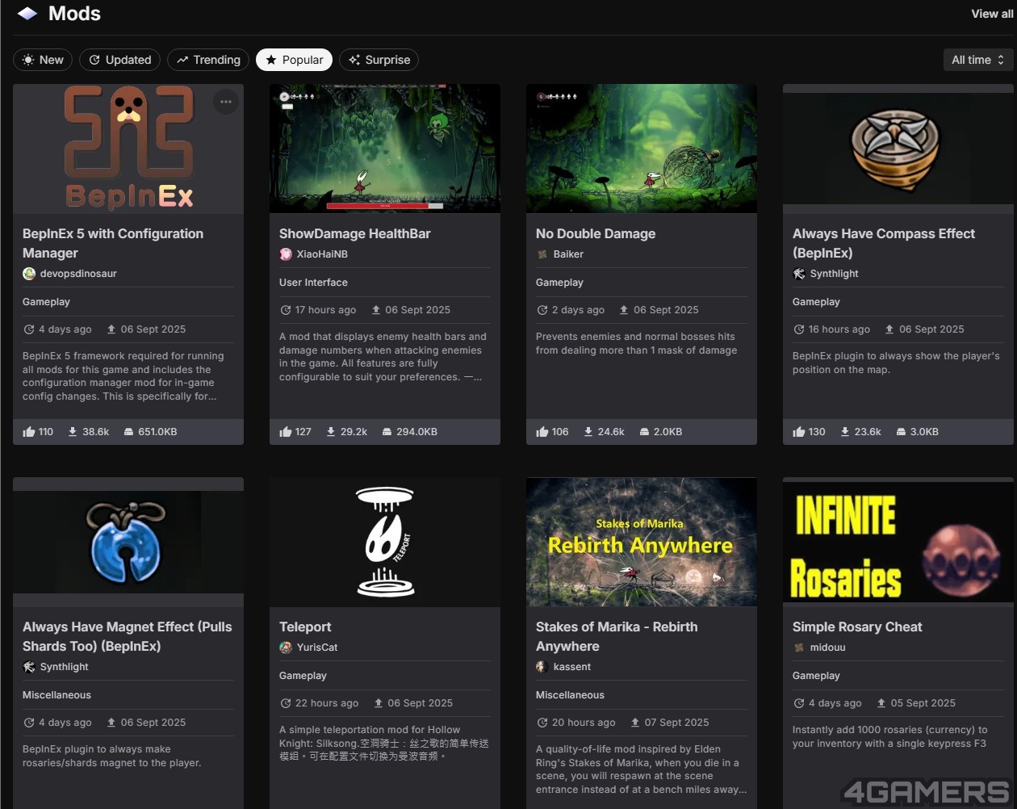This screenshot has height=809, width=1017.
Task: Open the compass item thumbnail
Action: pos(898,149)
